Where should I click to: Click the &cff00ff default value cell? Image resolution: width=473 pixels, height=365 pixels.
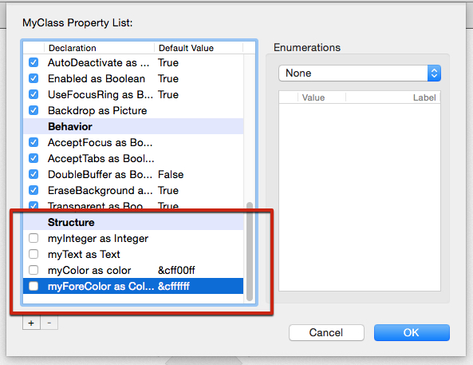pos(176,270)
